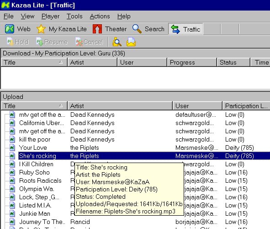Viewport: 270px width, 229px height.
Task: Select the Junkie Man upload
Action: click(35, 213)
